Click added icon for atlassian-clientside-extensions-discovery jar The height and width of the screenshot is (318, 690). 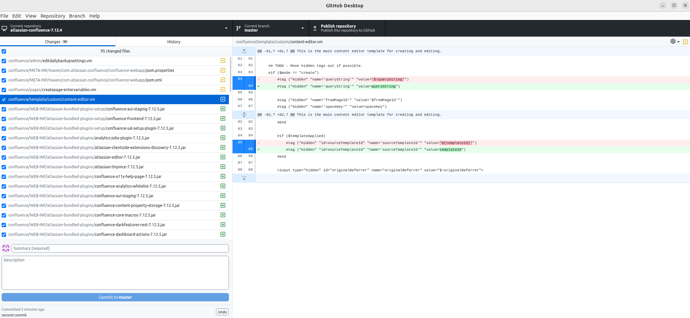tap(223, 147)
